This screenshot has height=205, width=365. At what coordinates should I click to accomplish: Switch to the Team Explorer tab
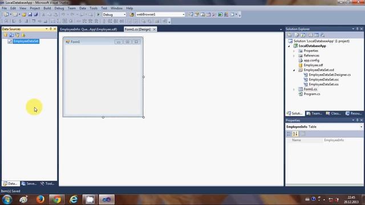click(x=314, y=113)
